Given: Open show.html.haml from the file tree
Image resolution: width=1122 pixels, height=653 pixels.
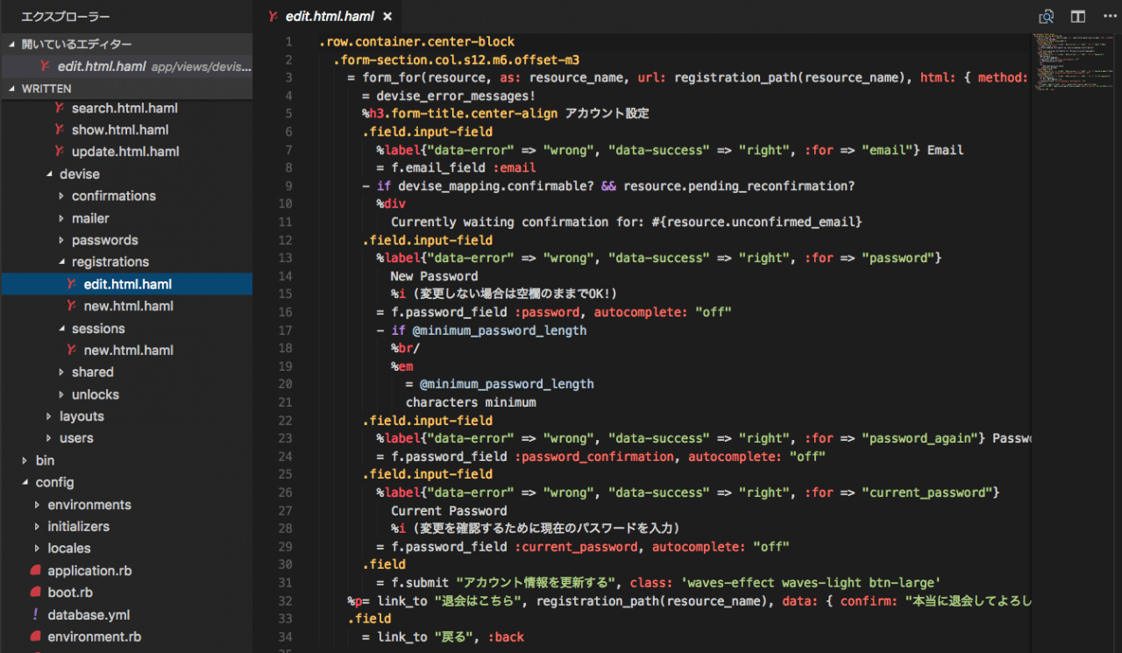Looking at the screenshot, I should [x=120, y=130].
